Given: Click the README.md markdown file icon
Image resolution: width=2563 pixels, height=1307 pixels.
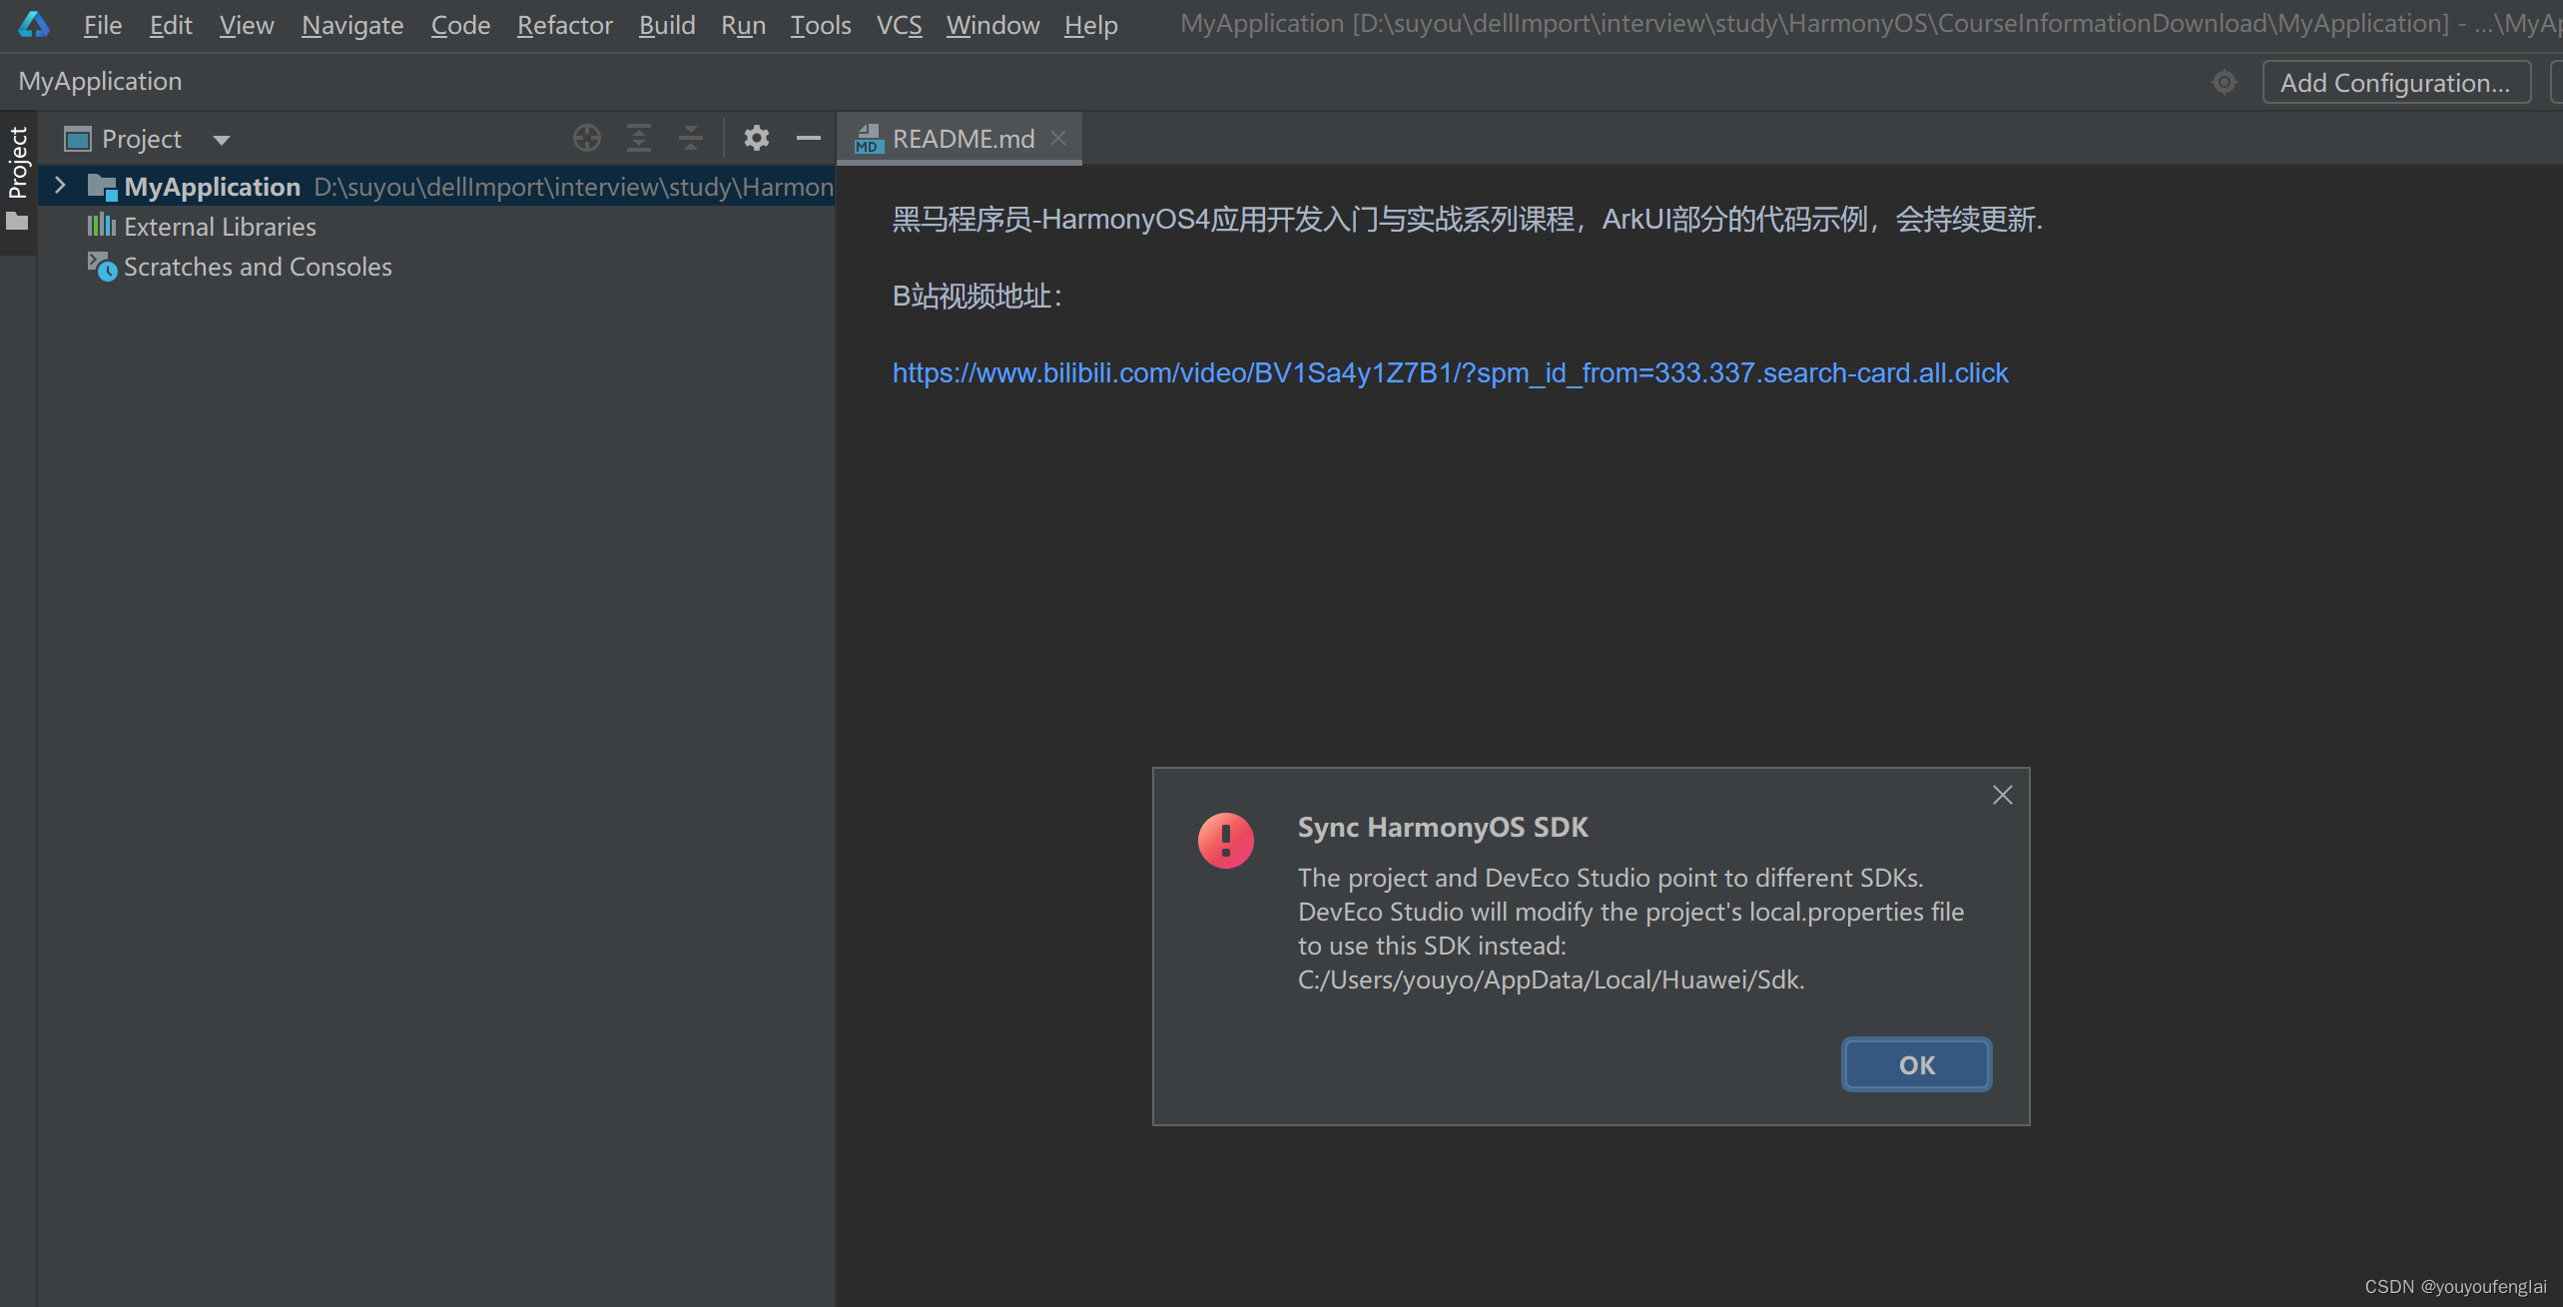Looking at the screenshot, I should (x=869, y=139).
